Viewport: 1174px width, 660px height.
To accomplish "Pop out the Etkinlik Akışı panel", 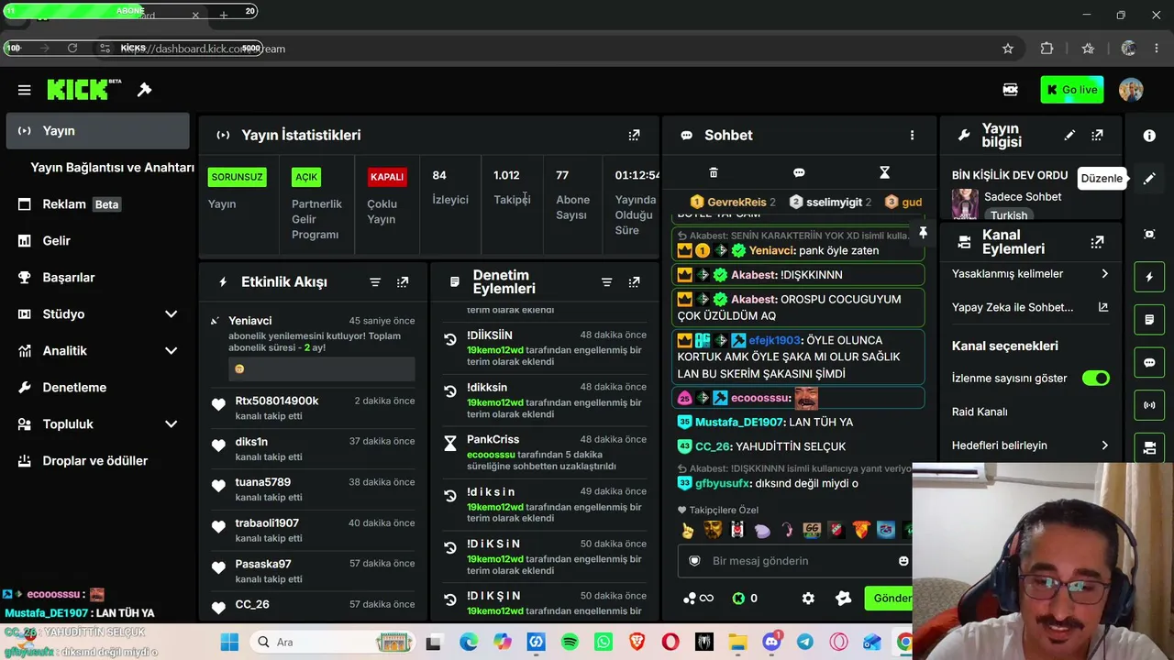I will (x=403, y=282).
